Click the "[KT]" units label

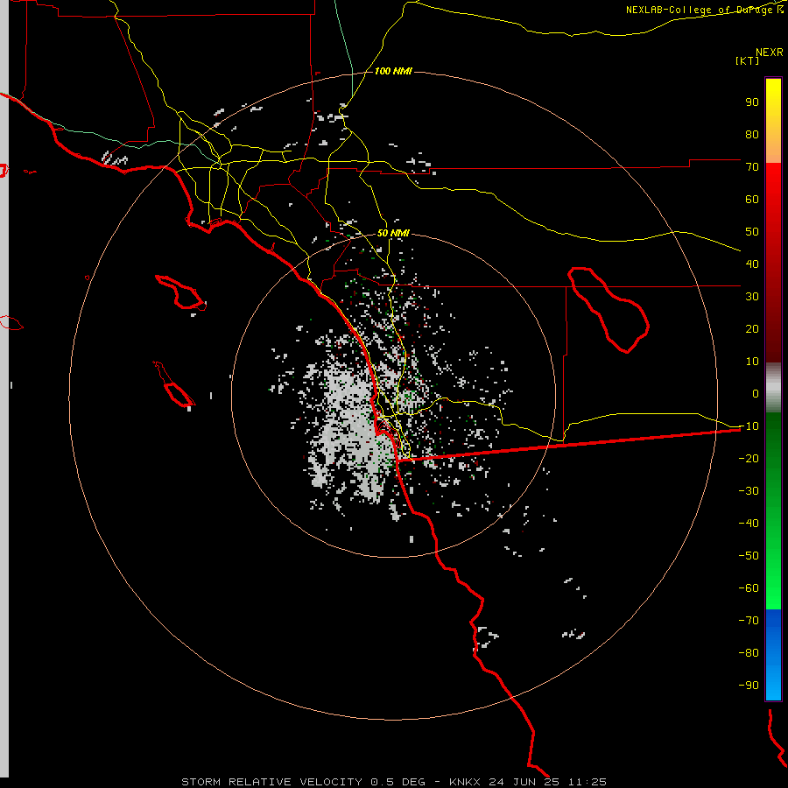pos(748,60)
